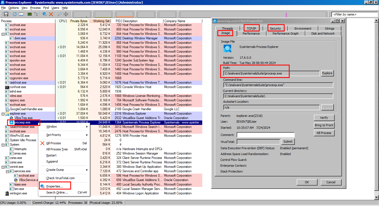Click the red X icon beside Kill Process menu entry
The width and height of the screenshot is (379, 206).
[42, 143]
